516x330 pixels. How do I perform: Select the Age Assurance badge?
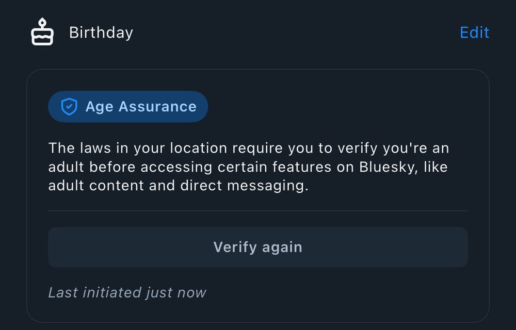tap(128, 107)
